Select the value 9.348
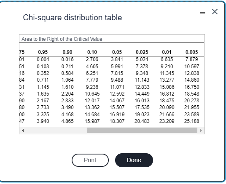Image resolution: width=226 pixels, height=184 pixels. pos(142,73)
